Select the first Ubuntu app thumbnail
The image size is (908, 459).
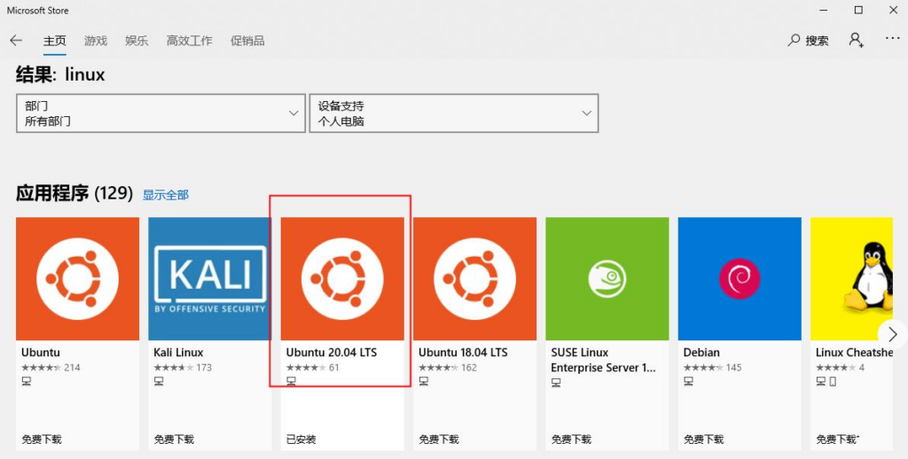click(78, 278)
